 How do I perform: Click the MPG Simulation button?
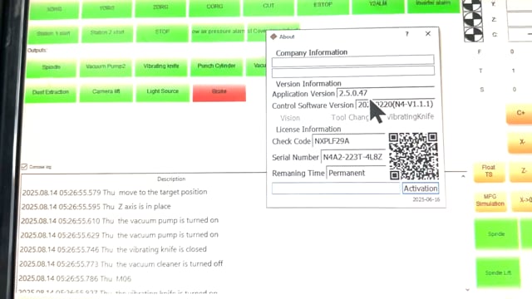[490, 201]
